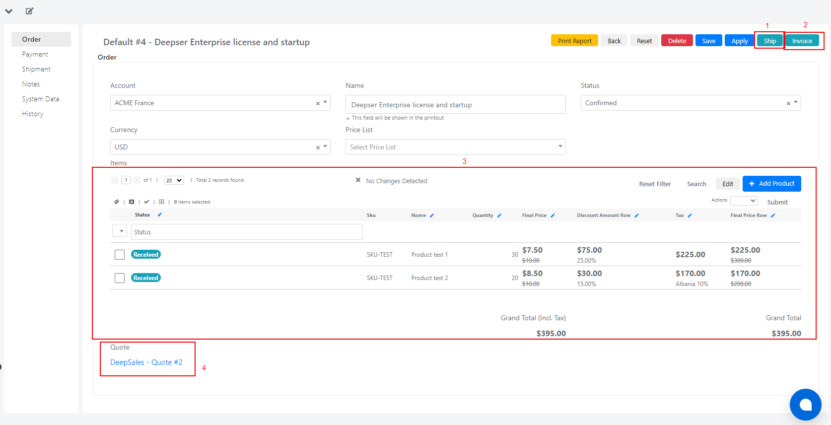The image size is (831, 425).
Task: Clear the Currency selection USD
Action: [x=318, y=147]
